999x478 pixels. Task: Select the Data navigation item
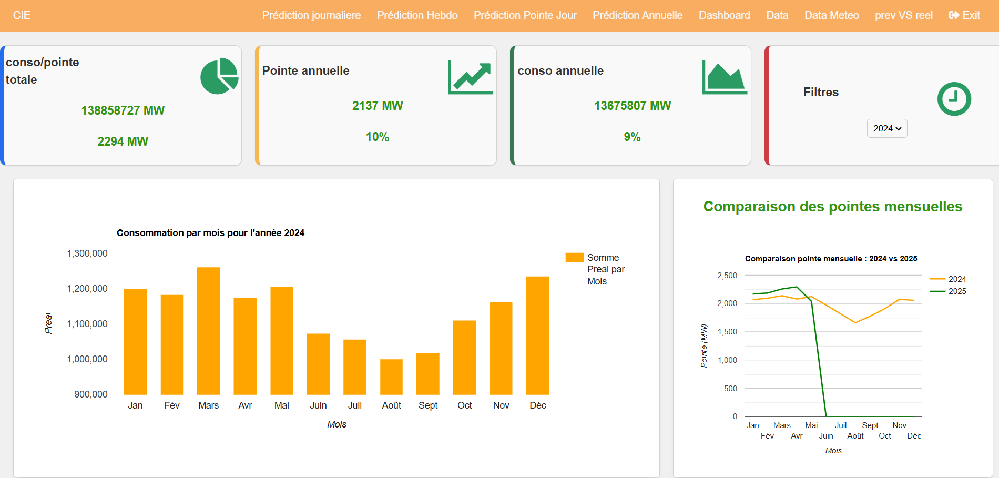777,15
